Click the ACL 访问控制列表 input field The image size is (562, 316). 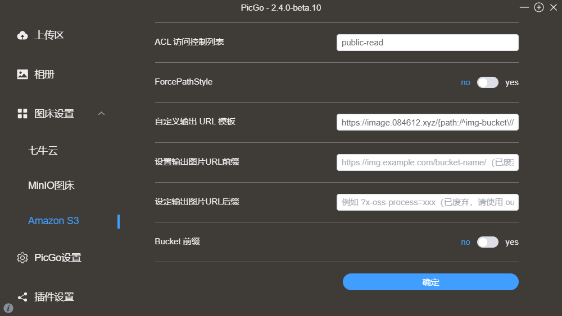427,43
